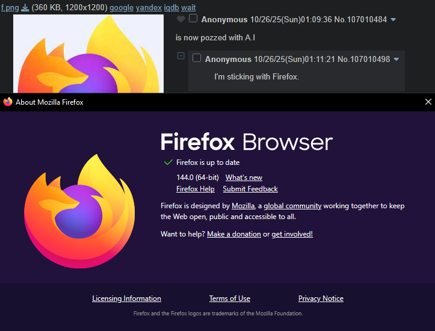Collapse reply 107010498 with minus button
This screenshot has height=331, width=435.
(181, 56)
